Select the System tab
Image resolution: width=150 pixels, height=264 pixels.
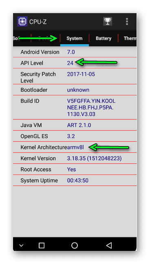pyautogui.click(x=75, y=38)
